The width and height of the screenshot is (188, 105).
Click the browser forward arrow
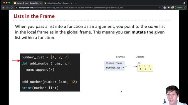(7, 8)
